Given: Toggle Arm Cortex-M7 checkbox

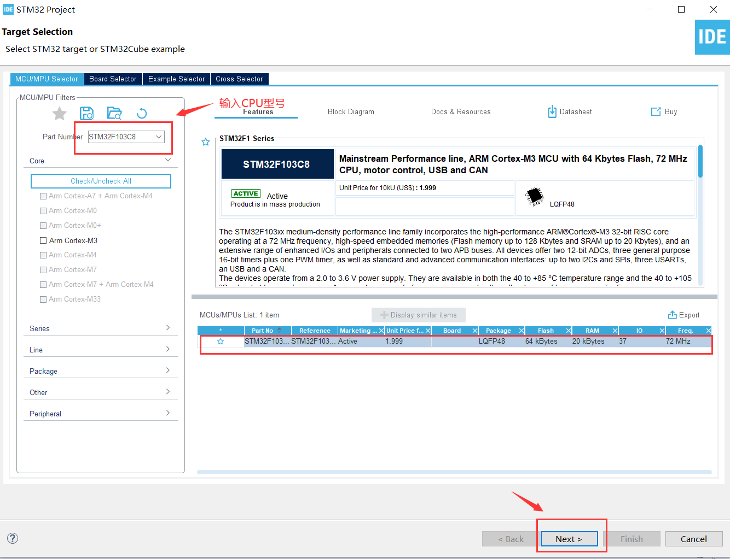Looking at the screenshot, I should point(43,270).
